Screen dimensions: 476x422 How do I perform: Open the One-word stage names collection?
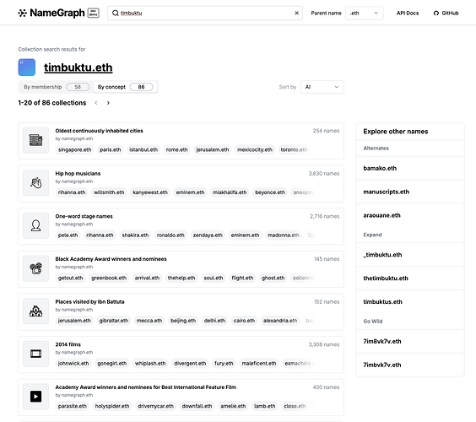pyautogui.click(x=84, y=216)
